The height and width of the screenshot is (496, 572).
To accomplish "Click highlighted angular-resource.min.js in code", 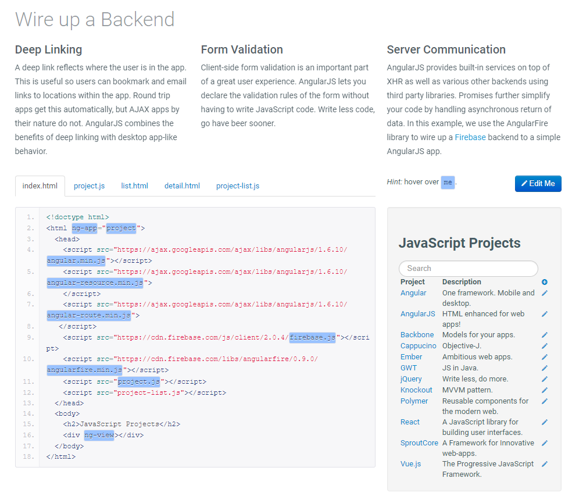I will tap(95, 283).
